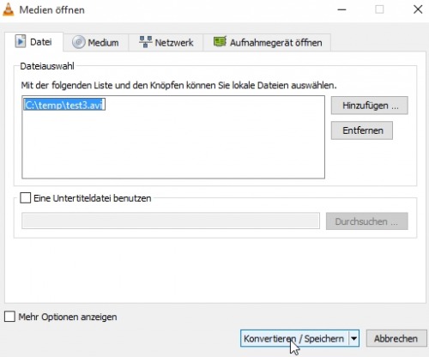Image resolution: width=429 pixels, height=357 pixels.
Task: Open the Netzwerk tab
Action: [x=166, y=42]
